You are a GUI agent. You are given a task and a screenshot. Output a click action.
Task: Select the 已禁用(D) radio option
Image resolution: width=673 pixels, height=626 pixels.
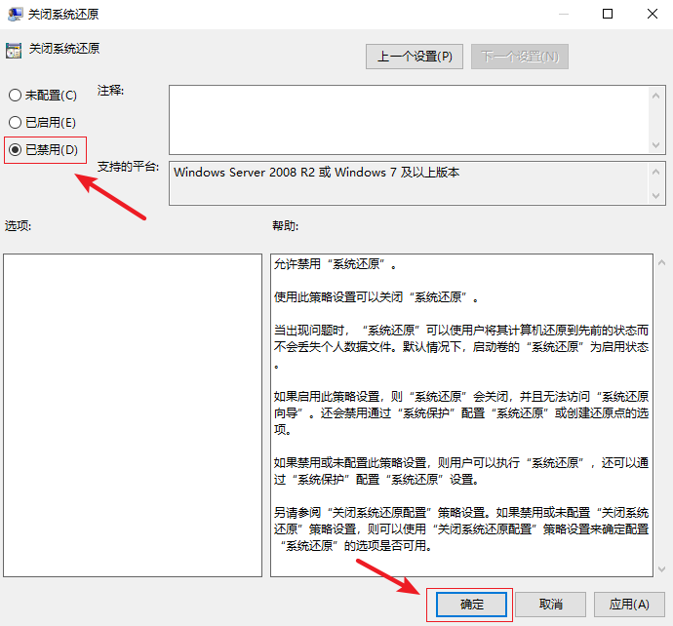(x=15, y=149)
